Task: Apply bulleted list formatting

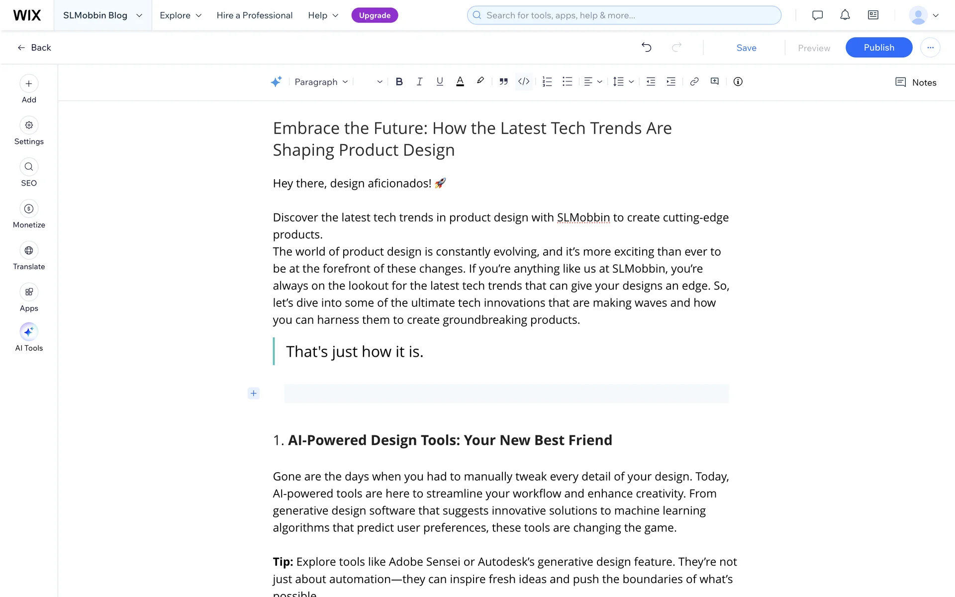Action: point(567,82)
